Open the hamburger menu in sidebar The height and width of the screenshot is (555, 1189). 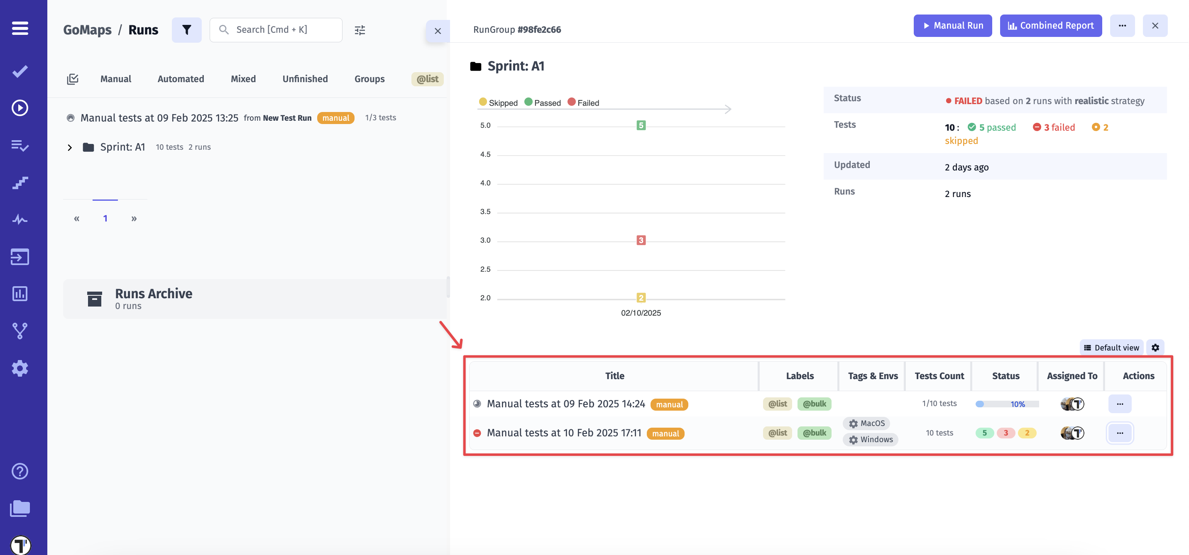(20, 28)
